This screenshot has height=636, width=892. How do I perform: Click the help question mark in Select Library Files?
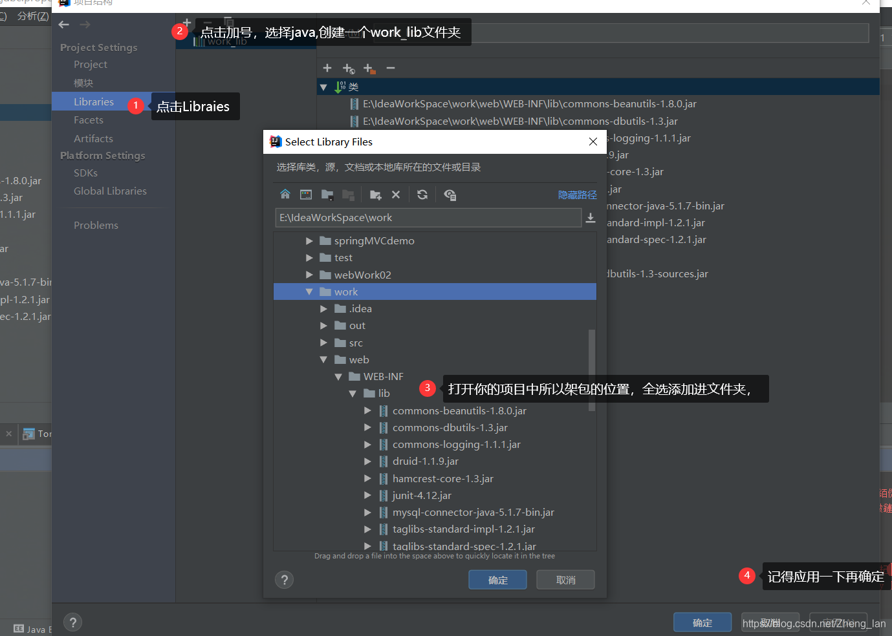coord(284,580)
